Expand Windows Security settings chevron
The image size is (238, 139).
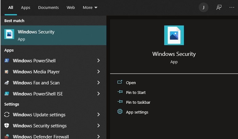[98, 125]
